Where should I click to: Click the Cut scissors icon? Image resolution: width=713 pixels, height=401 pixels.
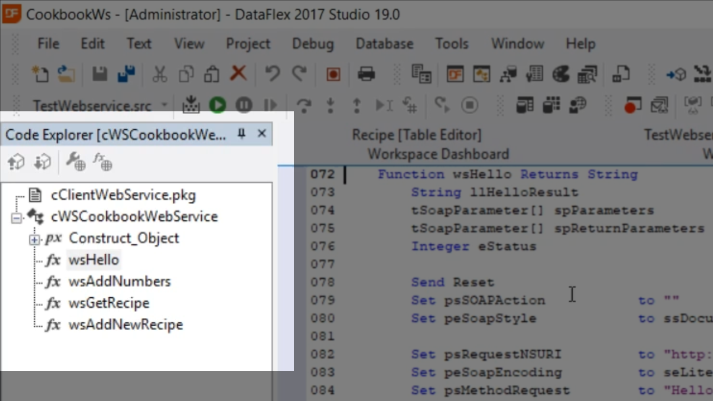[x=160, y=74]
